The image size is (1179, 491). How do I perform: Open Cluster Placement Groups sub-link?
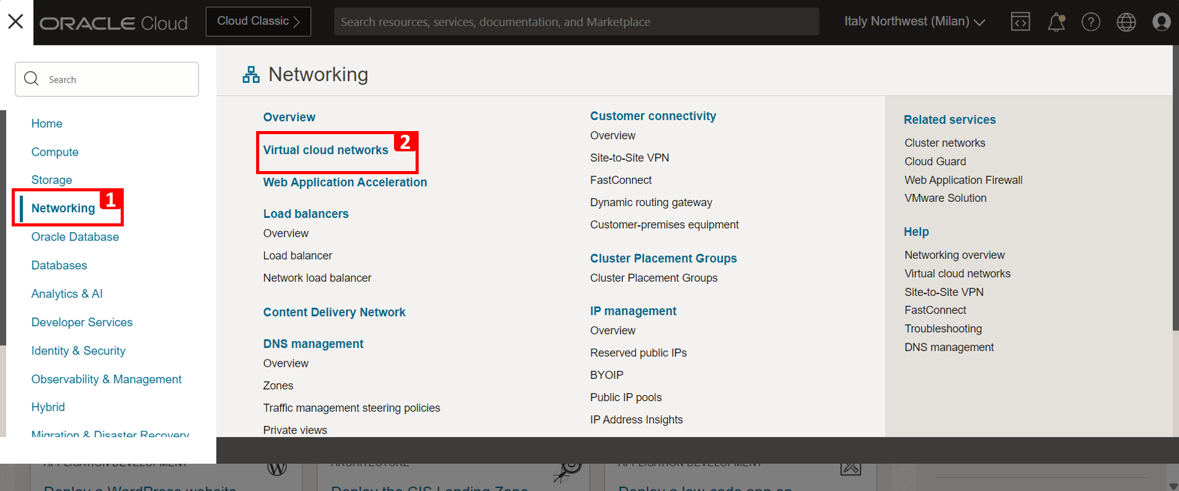click(x=654, y=278)
